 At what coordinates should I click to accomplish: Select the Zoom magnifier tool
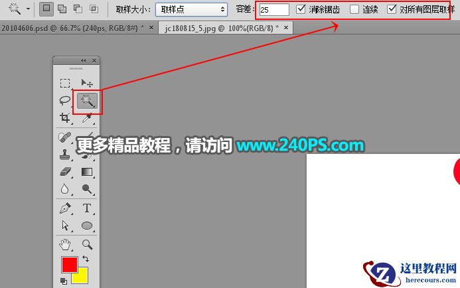pyautogui.click(x=87, y=245)
